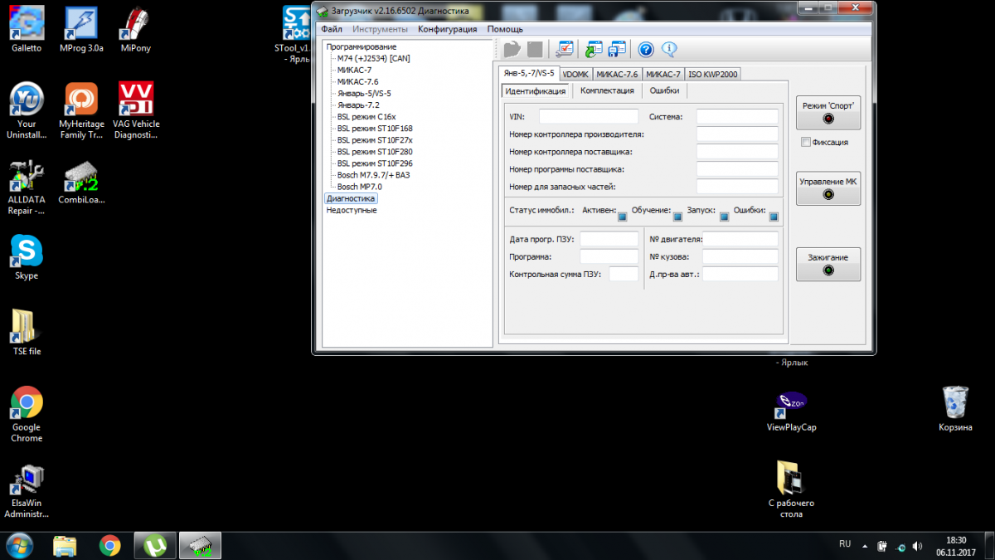Open the Файл menu
Screen dimensions: 995x560
pyautogui.click(x=332, y=29)
